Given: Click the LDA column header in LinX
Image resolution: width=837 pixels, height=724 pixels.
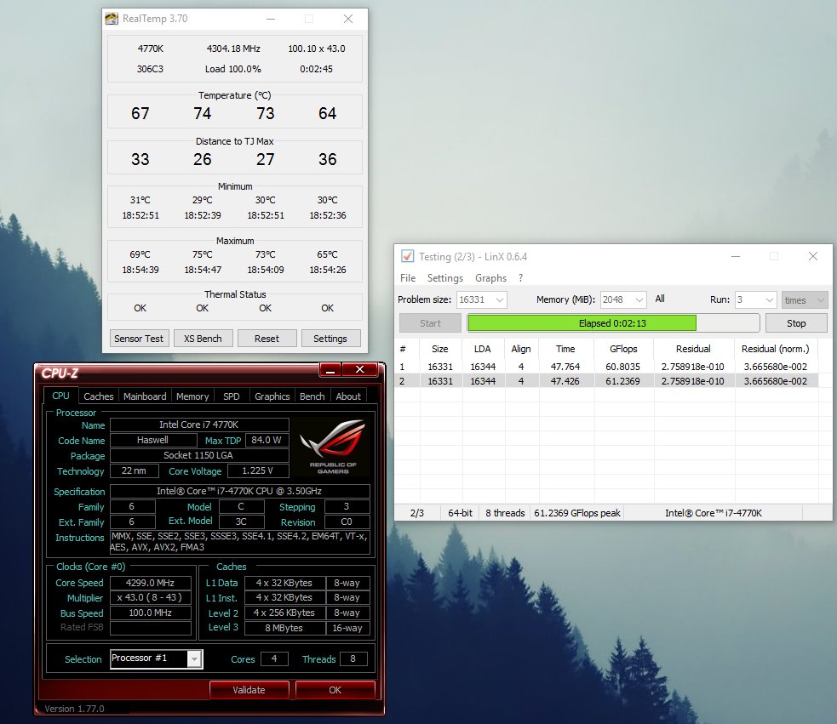Looking at the screenshot, I should 482,349.
